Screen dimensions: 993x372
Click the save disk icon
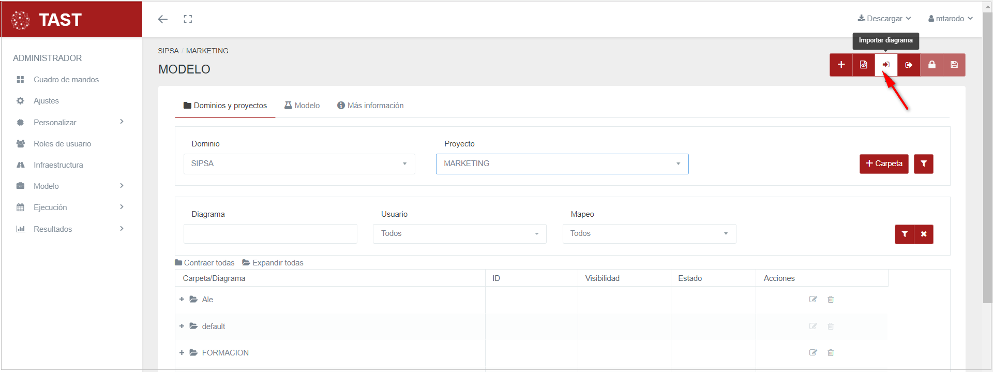click(x=954, y=65)
